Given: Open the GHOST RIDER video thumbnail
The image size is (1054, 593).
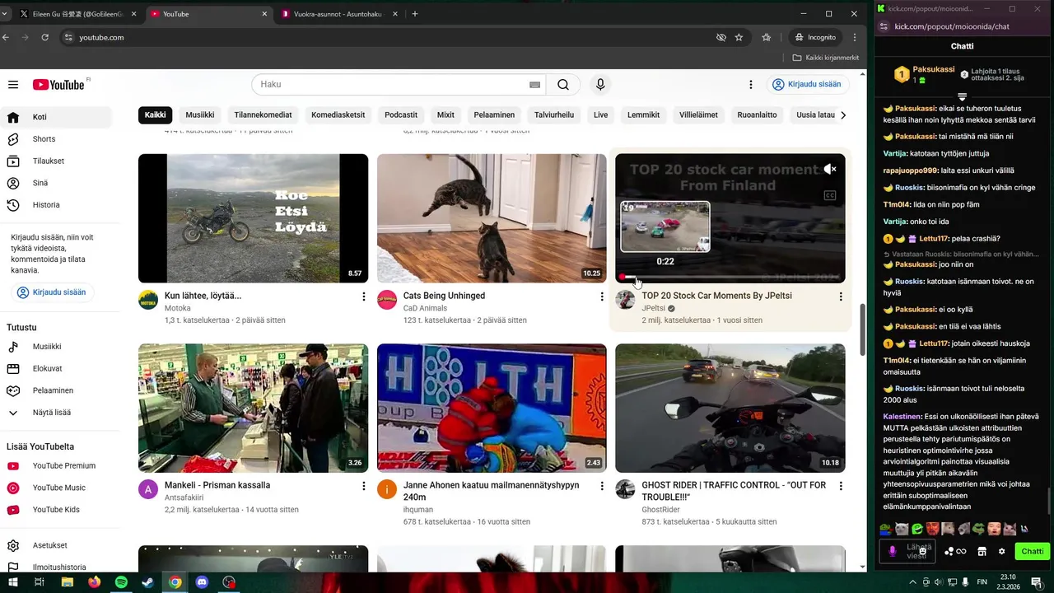Looking at the screenshot, I should pyautogui.click(x=730, y=408).
